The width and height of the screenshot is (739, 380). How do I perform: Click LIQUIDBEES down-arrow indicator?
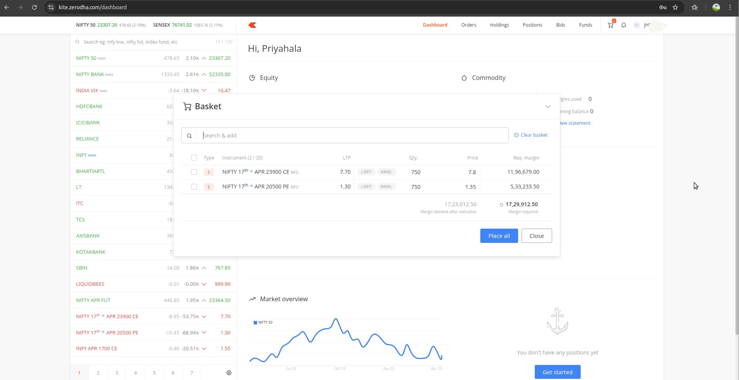204,284
